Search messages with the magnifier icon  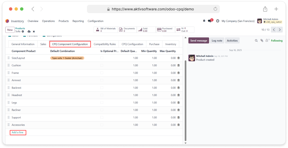click(256, 41)
